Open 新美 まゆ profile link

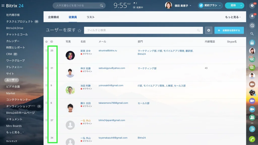[86, 51]
